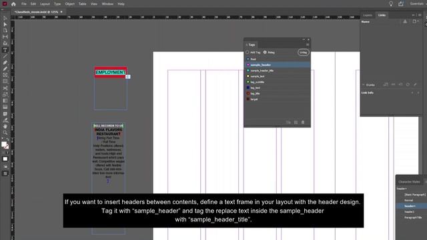Open the Layout menu
This screenshot has width=427, height=240.
pyautogui.click(x=45, y=4)
